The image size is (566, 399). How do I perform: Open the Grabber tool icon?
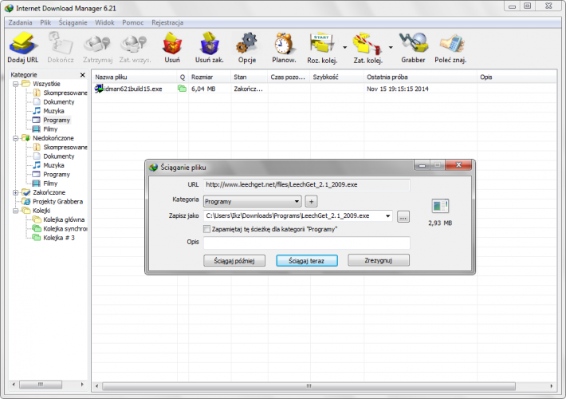(413, 42)
